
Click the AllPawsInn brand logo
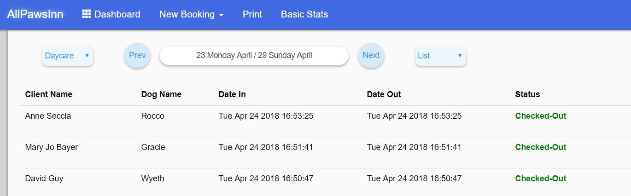(35, 14)
